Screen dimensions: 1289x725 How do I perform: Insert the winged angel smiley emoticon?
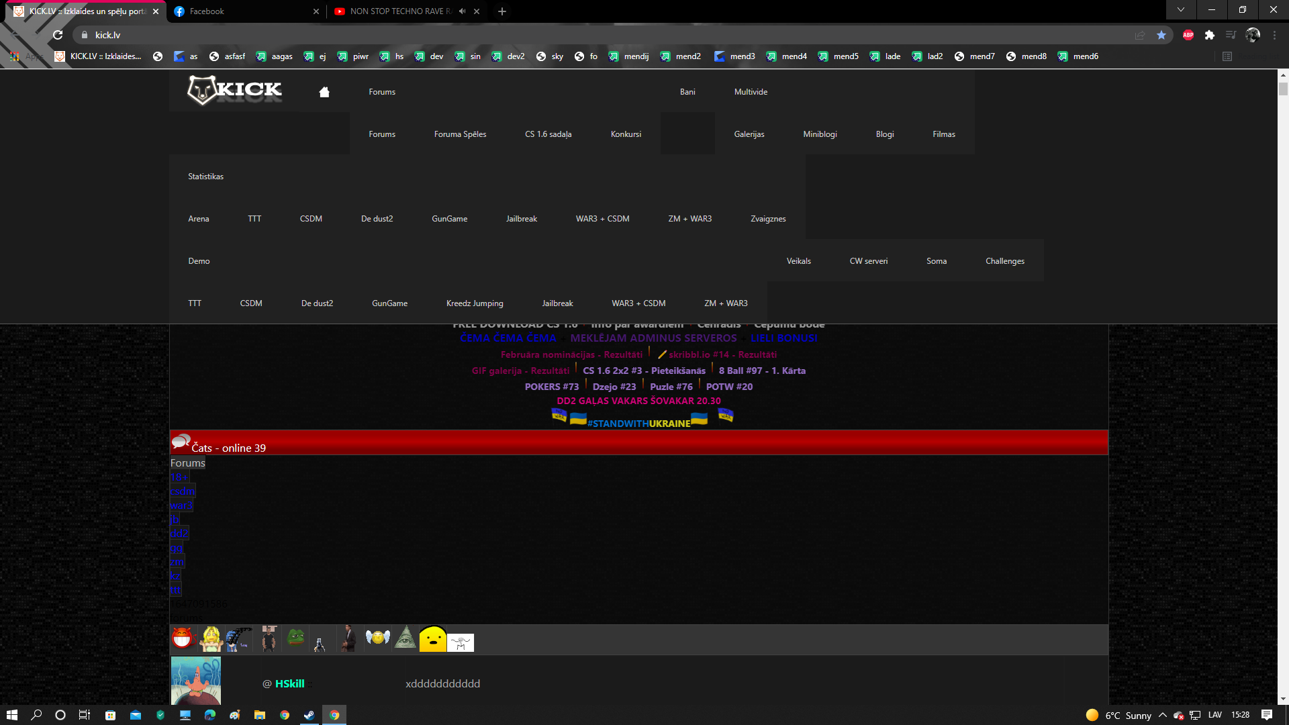click(x=377, y=637)
